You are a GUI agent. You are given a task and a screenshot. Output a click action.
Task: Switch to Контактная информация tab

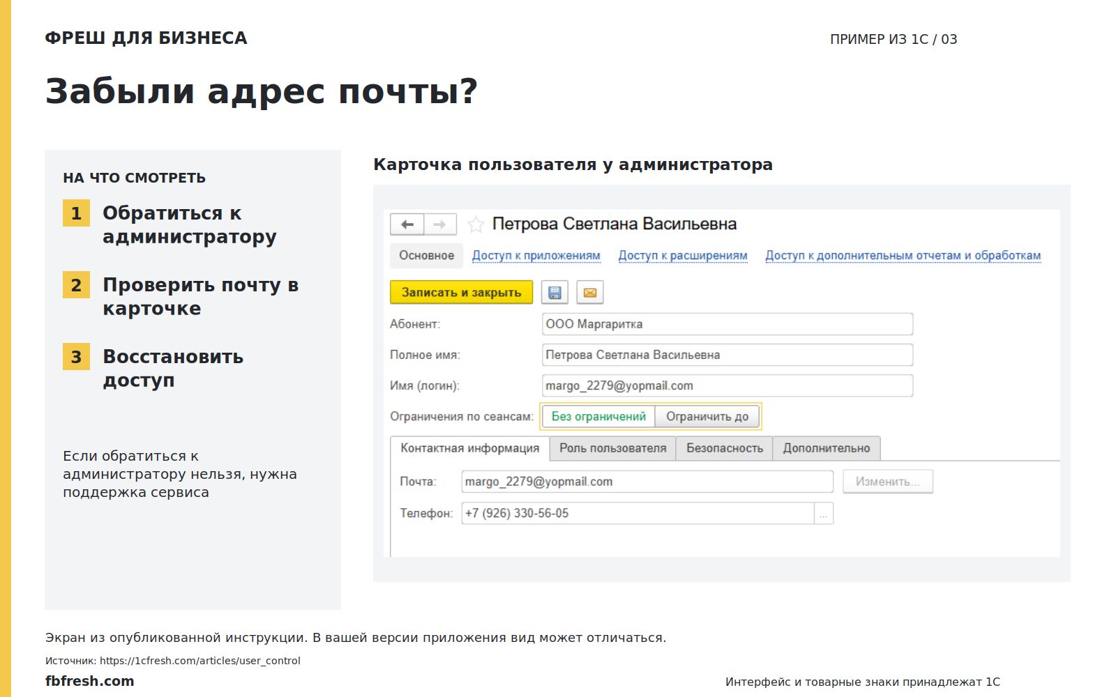pyautogui.click(x=470, y=448)
